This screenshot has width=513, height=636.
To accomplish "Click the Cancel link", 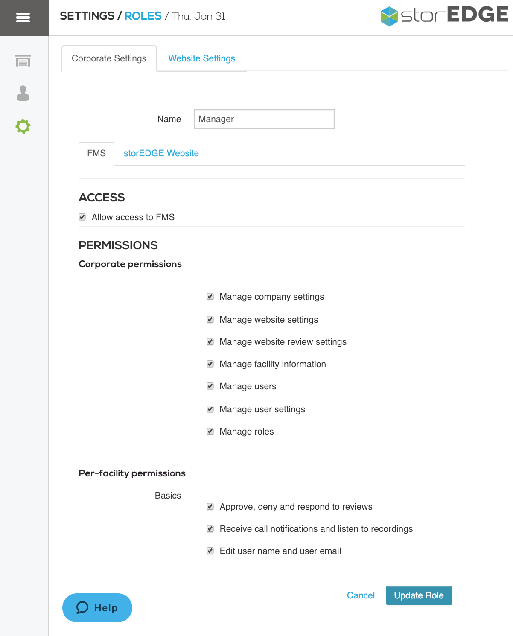I will 361,595.
